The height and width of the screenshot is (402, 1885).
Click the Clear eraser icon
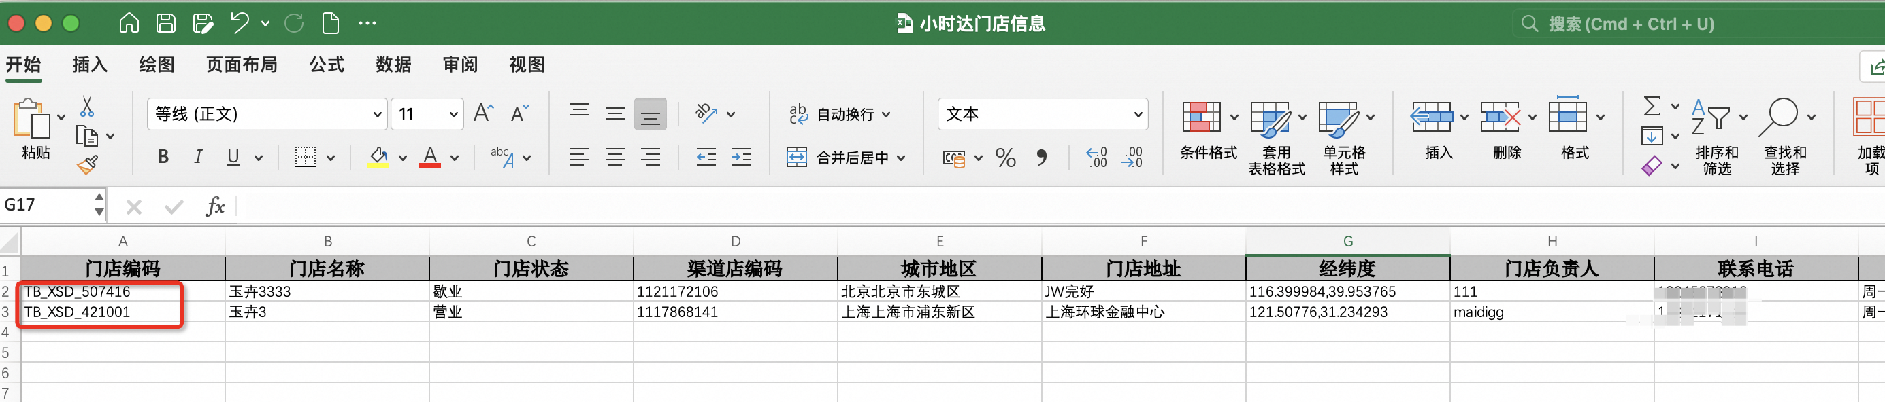point(1652,166)
